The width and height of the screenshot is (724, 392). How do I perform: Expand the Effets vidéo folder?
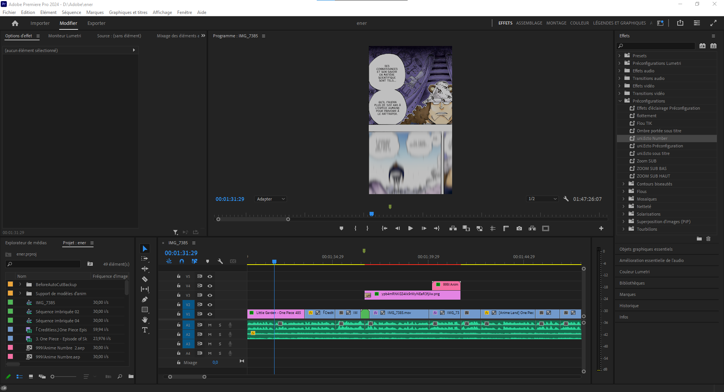620,86
